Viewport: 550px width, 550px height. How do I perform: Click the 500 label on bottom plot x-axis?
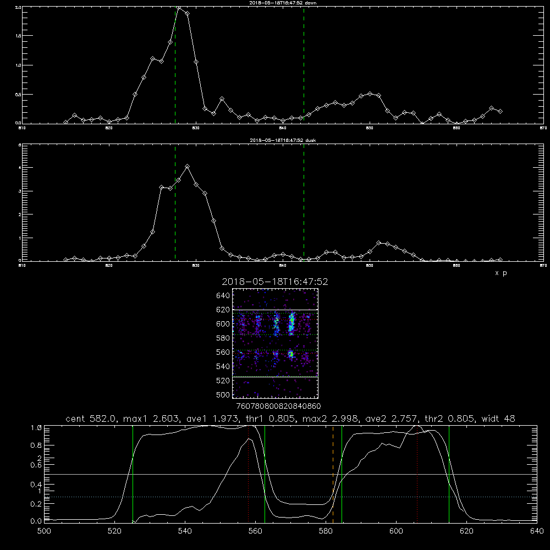coord(44,531)
